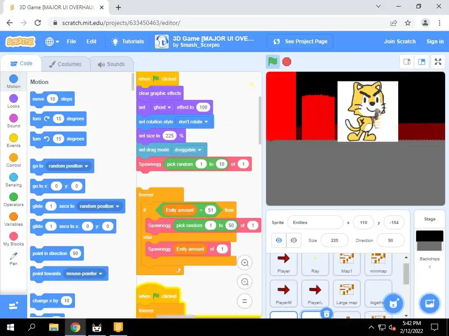Open draggable drag mode dropdown
Image resolution: width=449 pixels, height=336 pixels.
(188, 150)
